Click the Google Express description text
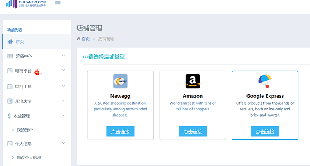The height and width of the screenshot is (166, 310). tap(265, 109)
